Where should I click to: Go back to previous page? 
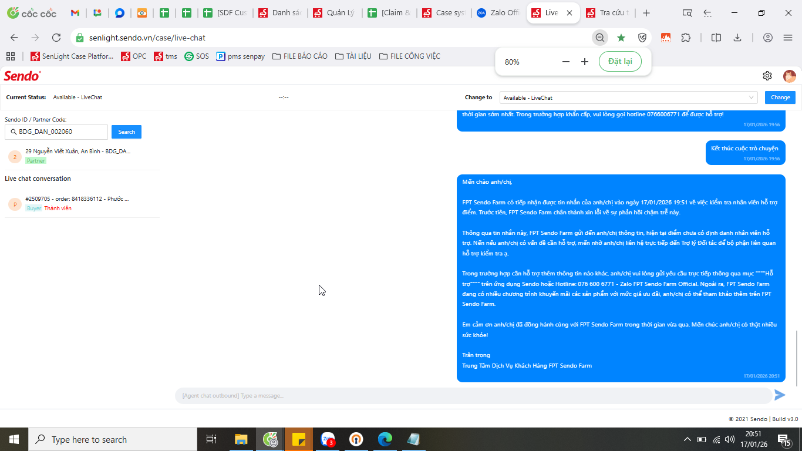14,38
